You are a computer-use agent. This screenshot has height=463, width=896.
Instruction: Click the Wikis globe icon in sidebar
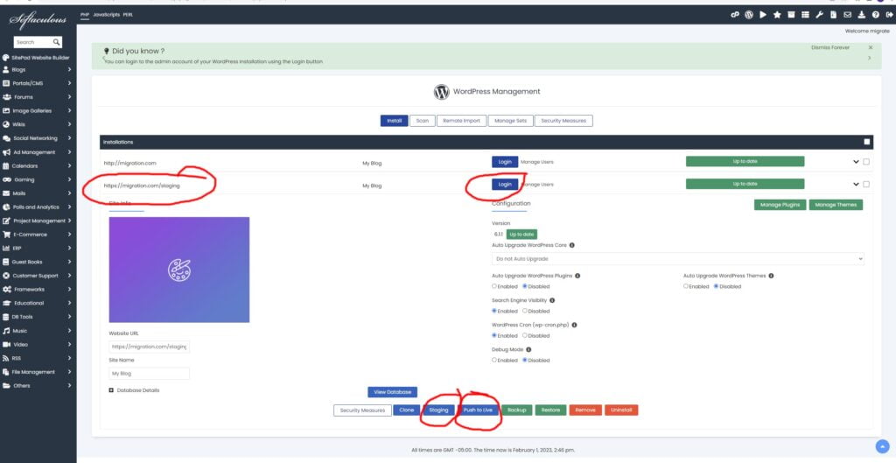6,124
